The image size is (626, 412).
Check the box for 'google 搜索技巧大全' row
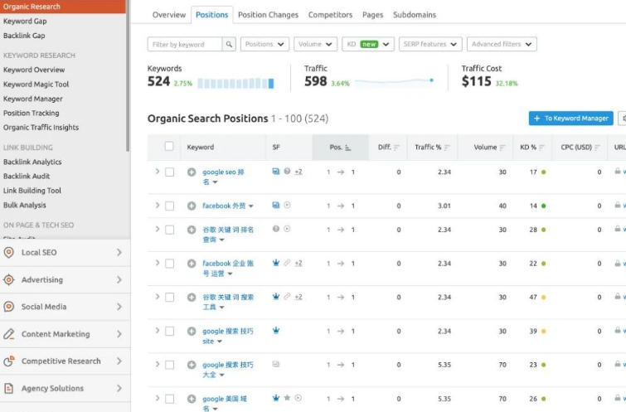tap(170, 365)
